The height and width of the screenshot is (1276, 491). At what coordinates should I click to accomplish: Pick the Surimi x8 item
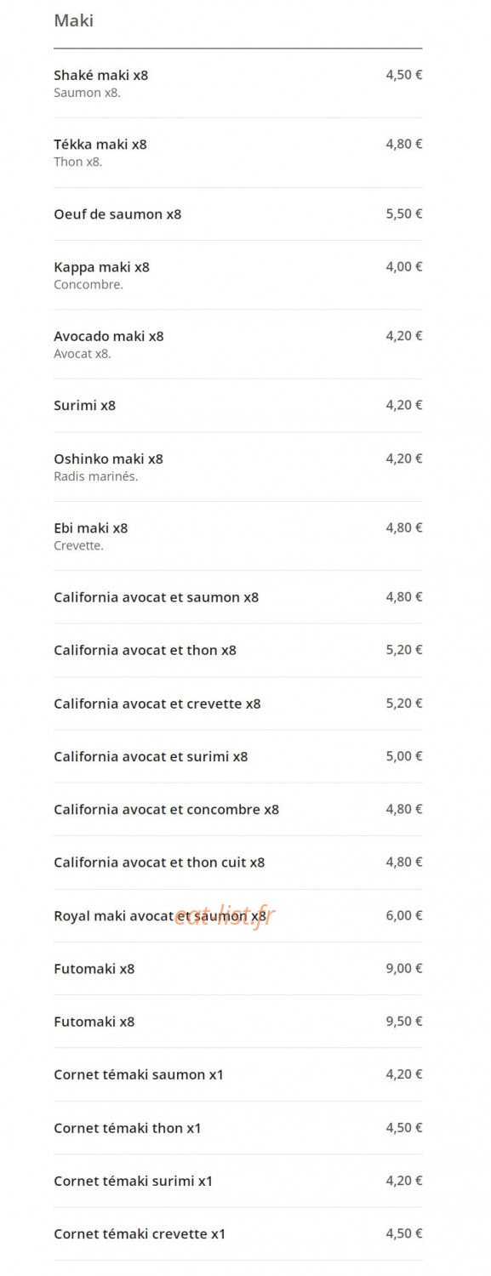click(x=237, y=406)
